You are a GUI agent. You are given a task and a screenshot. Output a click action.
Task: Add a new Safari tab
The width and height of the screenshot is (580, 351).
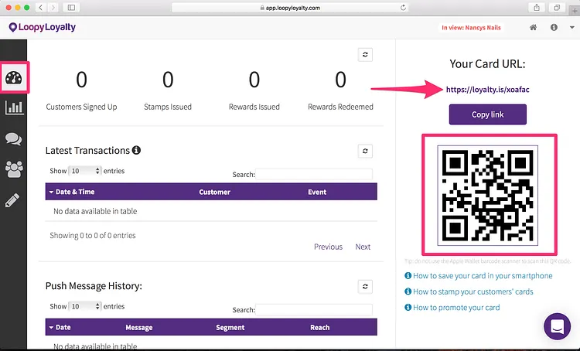click(x=575, y=11)
